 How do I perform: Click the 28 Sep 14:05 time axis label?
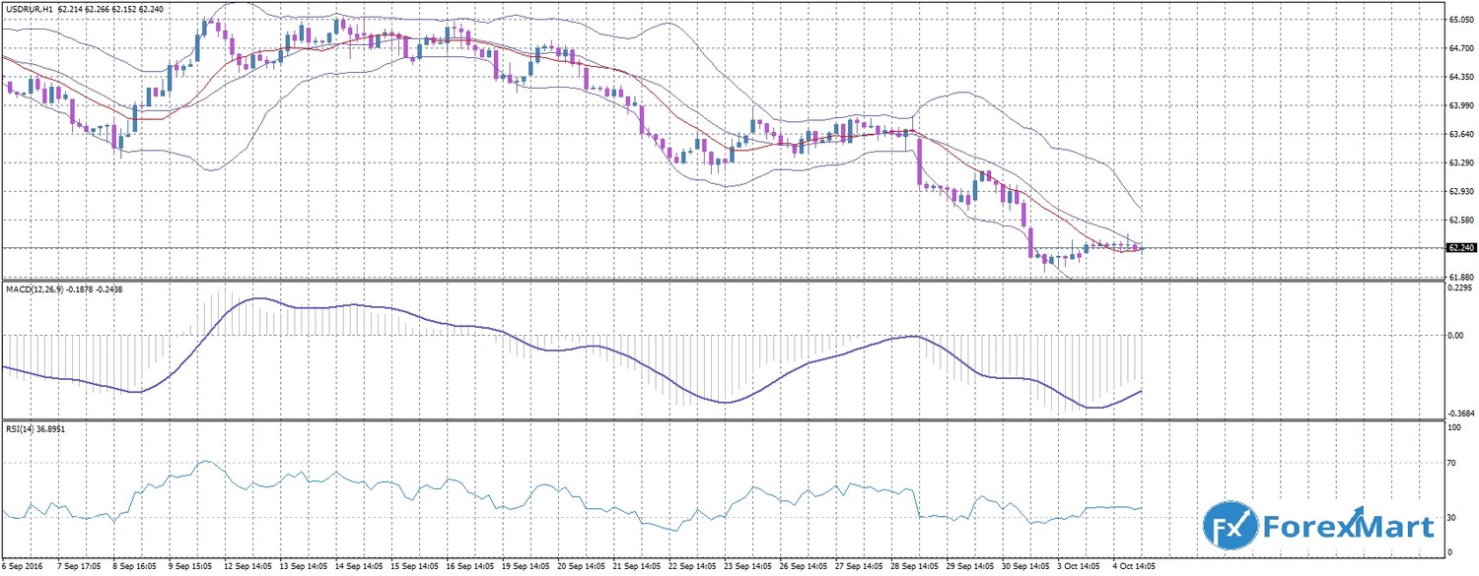913,568
